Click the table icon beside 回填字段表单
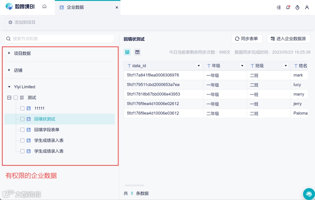 pyautogui.click(x=29, y=130)
